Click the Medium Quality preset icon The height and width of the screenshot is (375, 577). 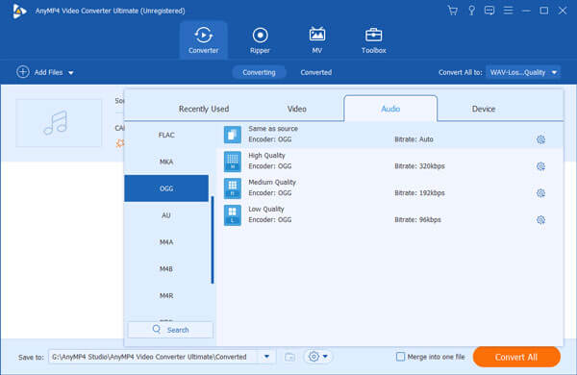click(x=233, y=188)
